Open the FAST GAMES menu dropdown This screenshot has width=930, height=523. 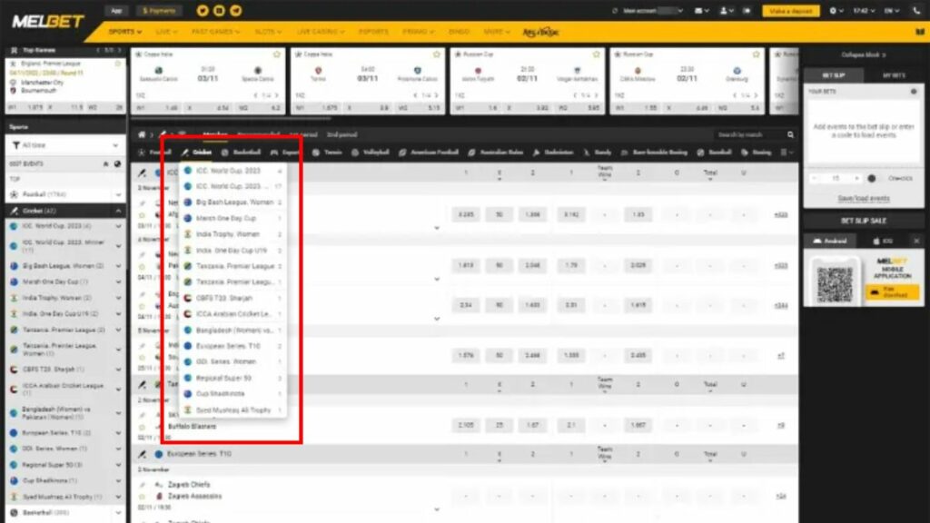215,32
